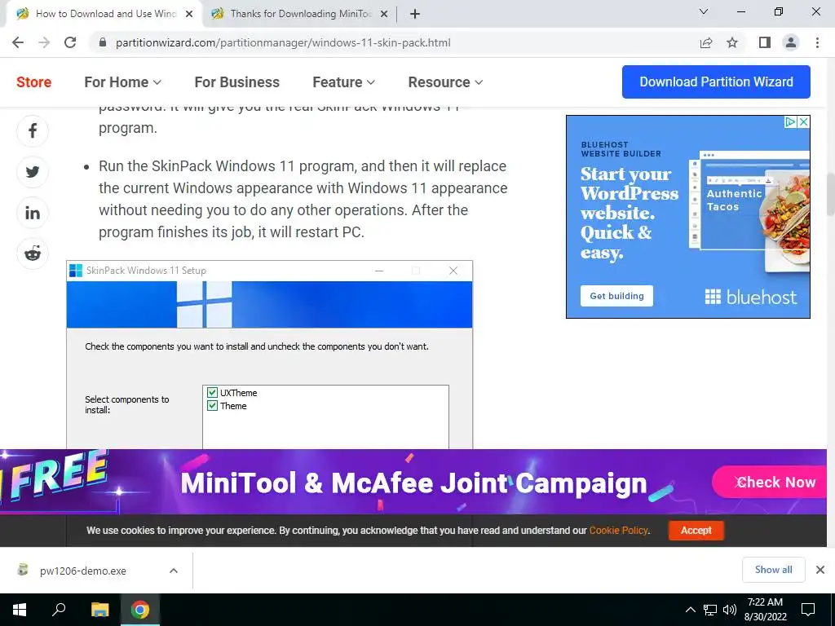The width and height of the screenshot is (835, 626).
Task: Switch to How to Download and Use Win tab
Action: pos(105,14)
